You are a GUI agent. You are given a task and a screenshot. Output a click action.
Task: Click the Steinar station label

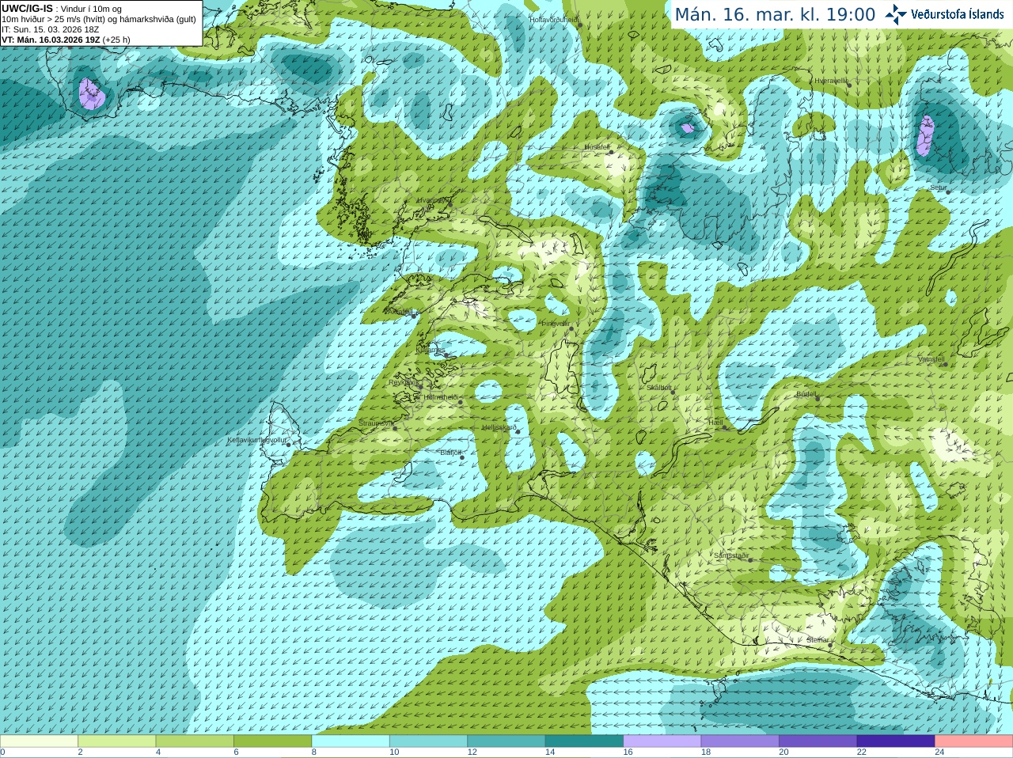pos(818,640)
